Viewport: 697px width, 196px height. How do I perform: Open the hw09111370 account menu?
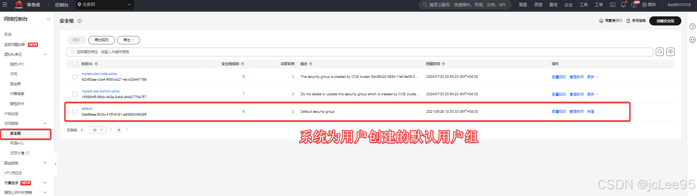[x=679, y=5]
